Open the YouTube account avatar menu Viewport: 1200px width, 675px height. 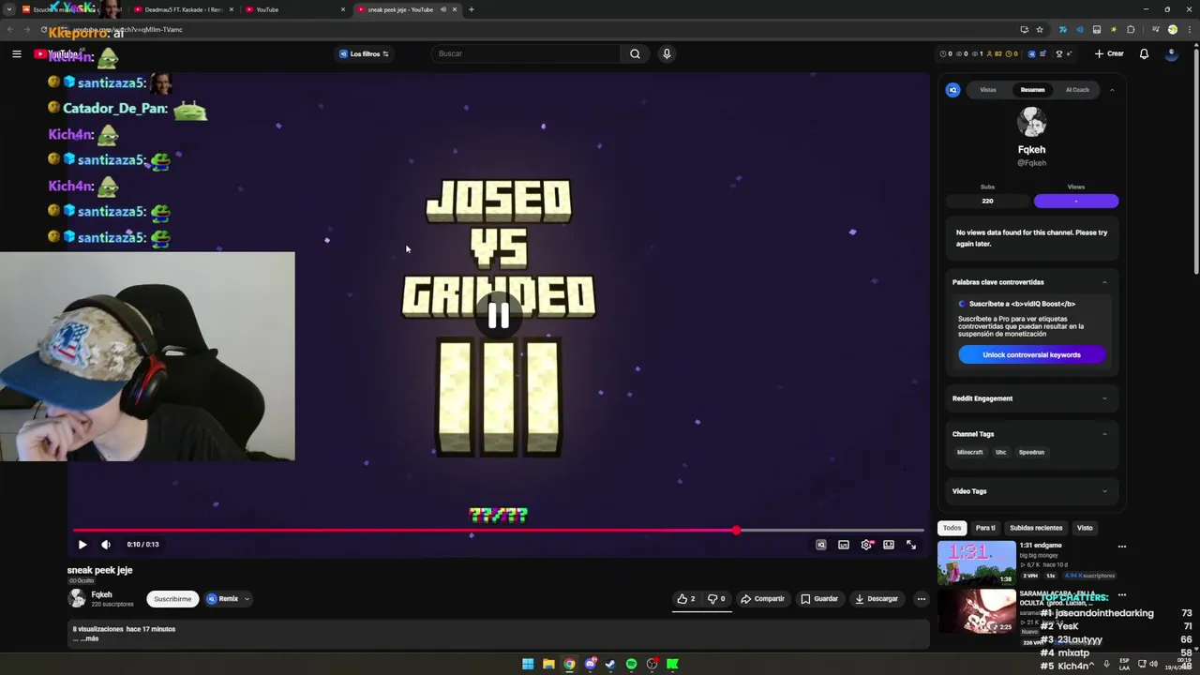1171,53
